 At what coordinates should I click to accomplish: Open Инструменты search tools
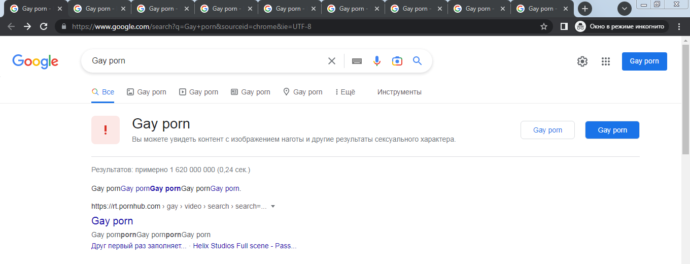point(399,92)
